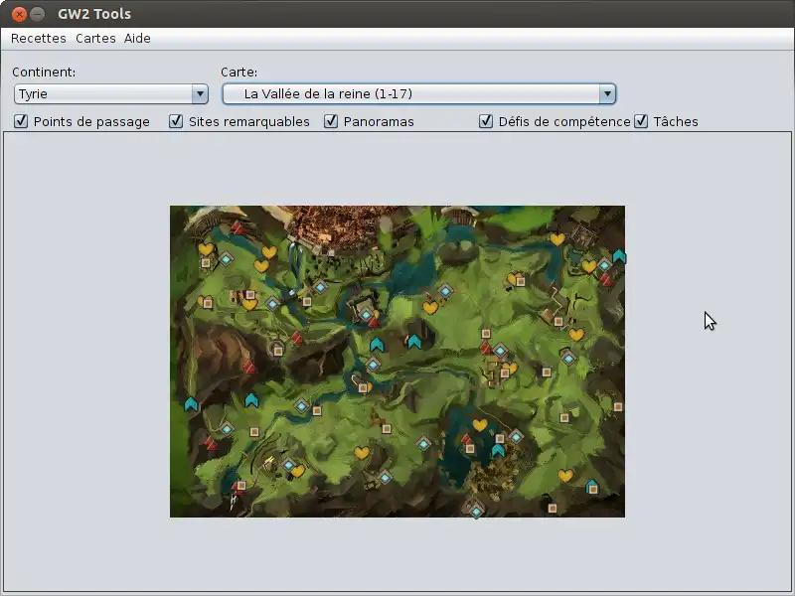Click the GW2 Tools window title
Screen dimensions: 795x596
coord(94,14)
